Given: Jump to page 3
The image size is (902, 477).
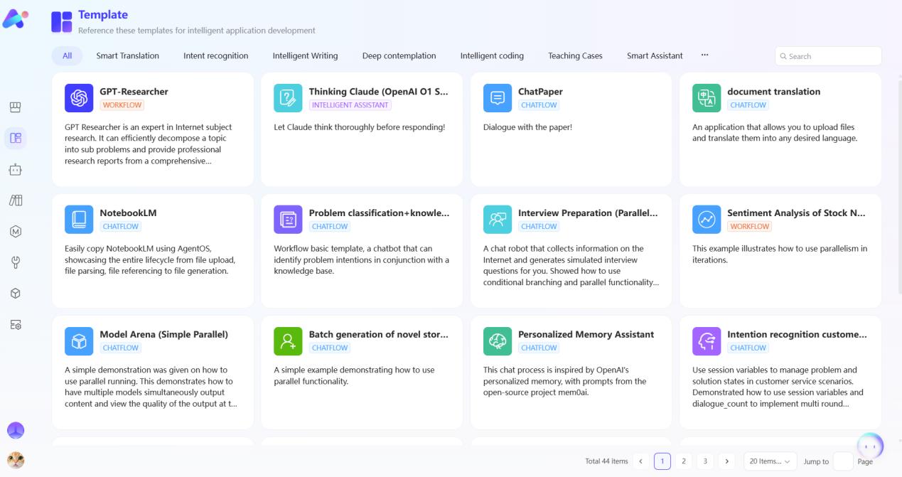Looking at the screenshot, I should coord(704,461).
